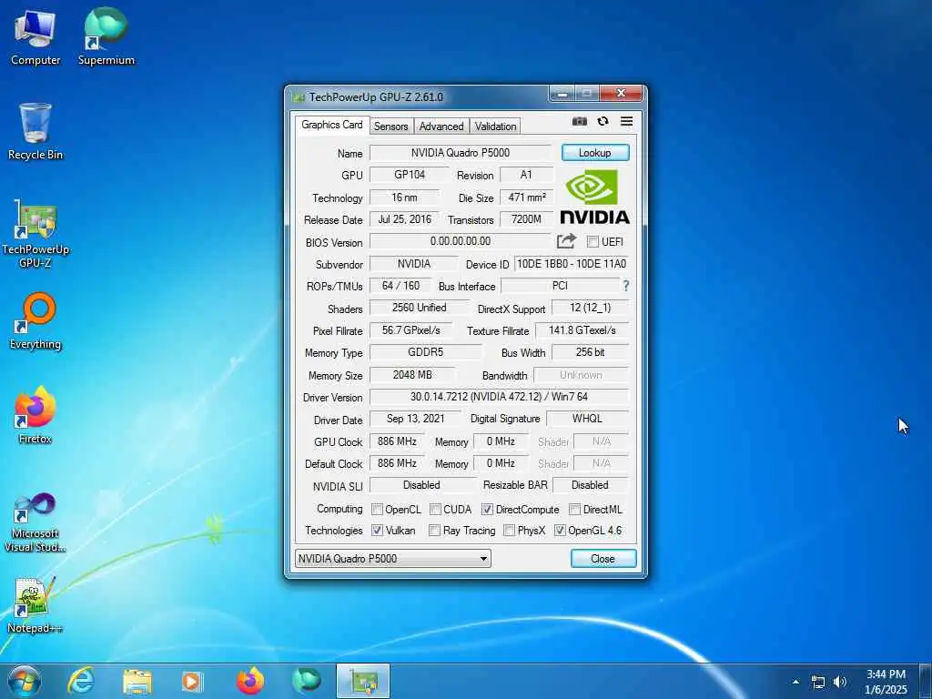Switch to the Sensors tab
The height and width of the screenshot is (699, 932).
tap(391, 126)
